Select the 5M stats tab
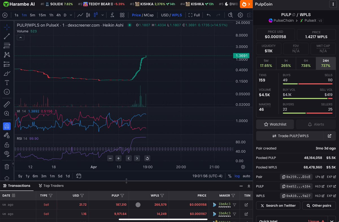This screenshot has height=222, width=339. tap(266, 63)
